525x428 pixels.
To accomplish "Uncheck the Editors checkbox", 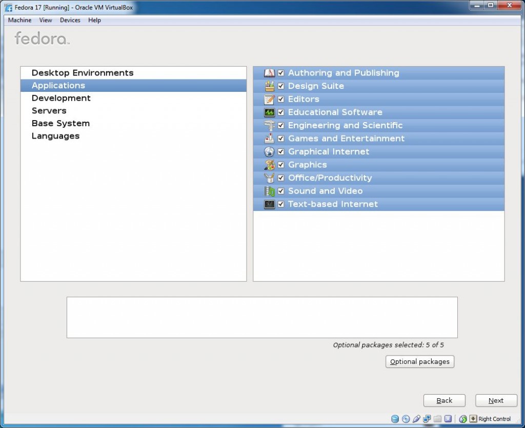I will pyautogui.click(x=281, y=99).
